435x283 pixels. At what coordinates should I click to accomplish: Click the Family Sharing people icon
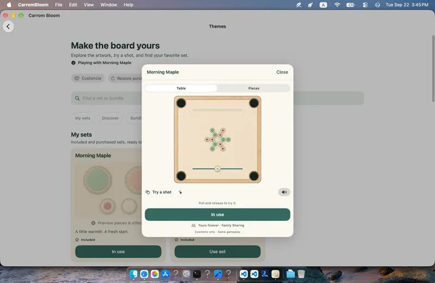[x=194, y=225]
